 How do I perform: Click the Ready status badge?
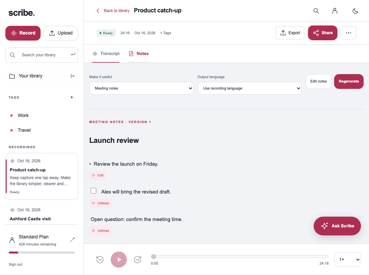click(106, 33)
